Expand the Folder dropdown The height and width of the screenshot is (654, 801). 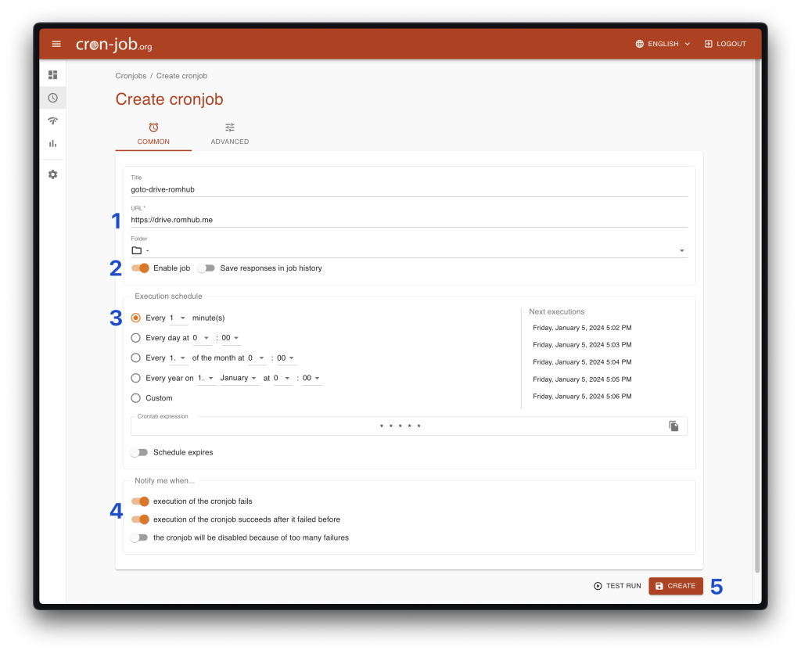point(408,250)
